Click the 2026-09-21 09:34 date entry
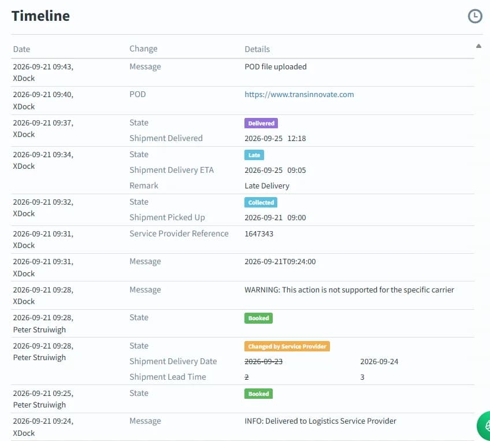 click(x=43, y=155)
